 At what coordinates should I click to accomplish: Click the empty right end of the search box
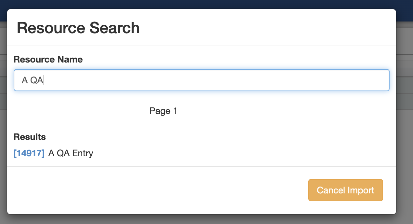pyautogui.click(x=358, y=80)
